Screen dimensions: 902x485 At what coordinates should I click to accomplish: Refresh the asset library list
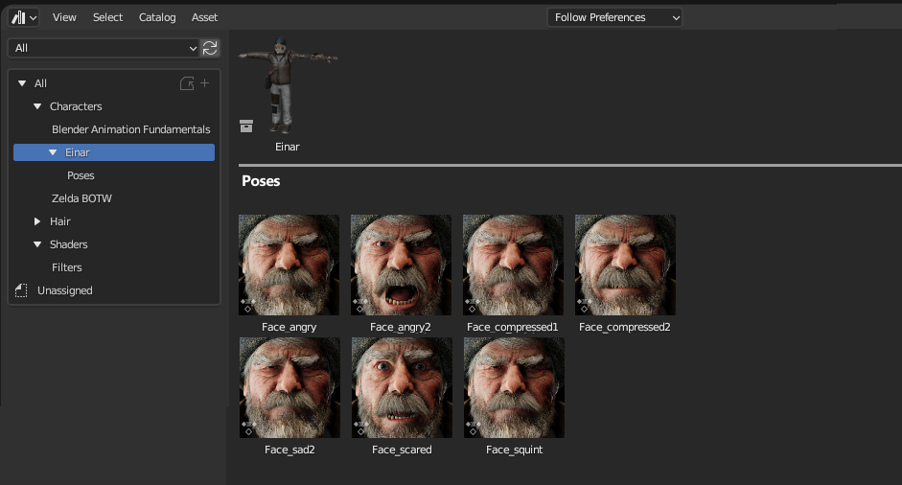click(x=210, y=48)
